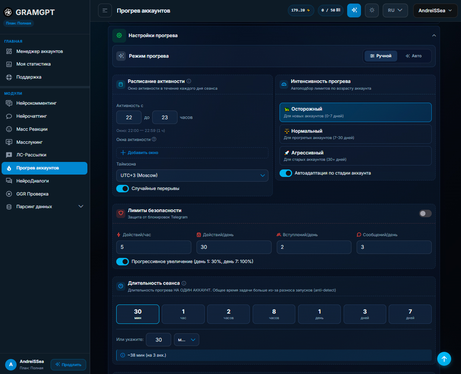Viewport: 461px width, 374px height.
Task: Open the duration unit dropdown
Action: (186, 340)
